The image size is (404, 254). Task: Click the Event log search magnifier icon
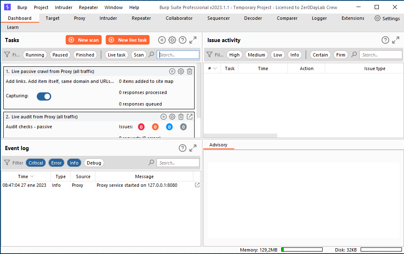152,162
